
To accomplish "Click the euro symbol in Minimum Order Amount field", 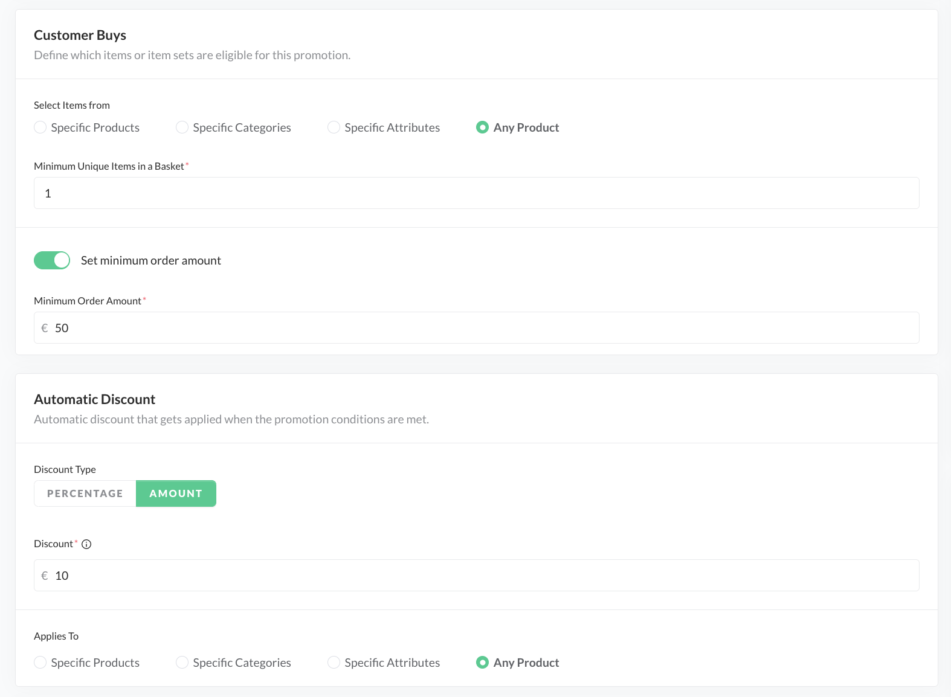I will click(45, 328).
